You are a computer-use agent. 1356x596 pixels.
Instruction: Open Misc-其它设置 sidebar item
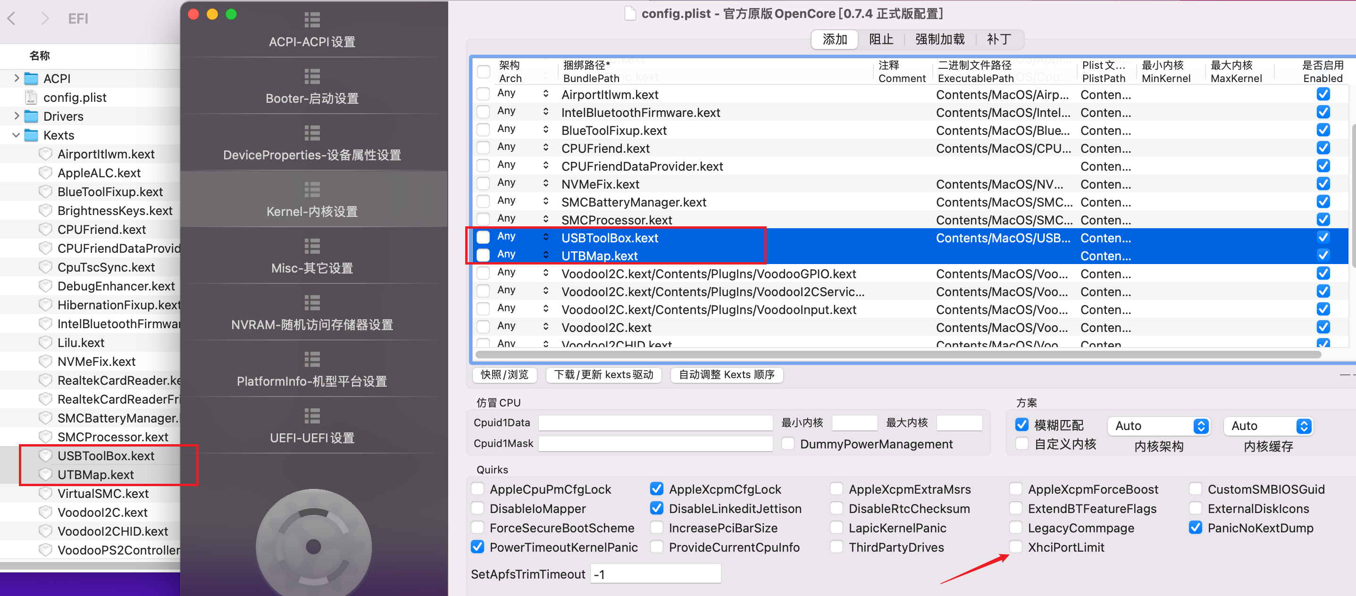[314, 256]
